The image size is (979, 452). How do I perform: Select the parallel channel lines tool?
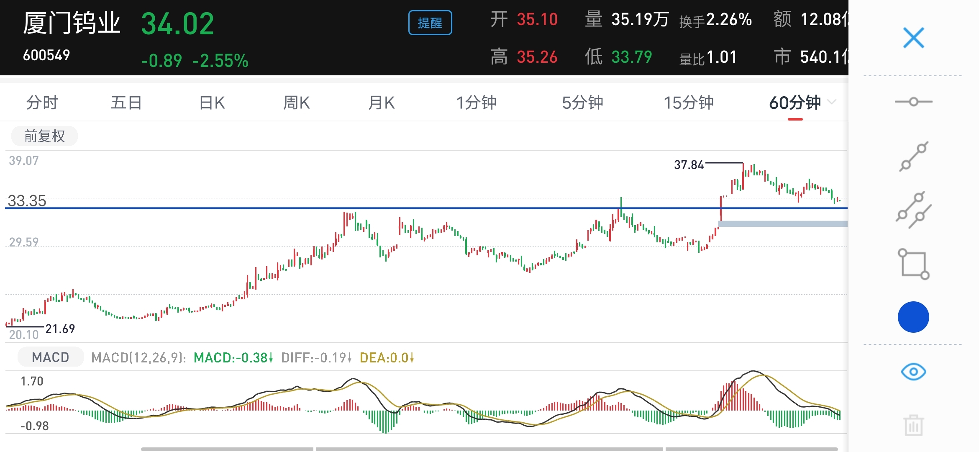913,210
